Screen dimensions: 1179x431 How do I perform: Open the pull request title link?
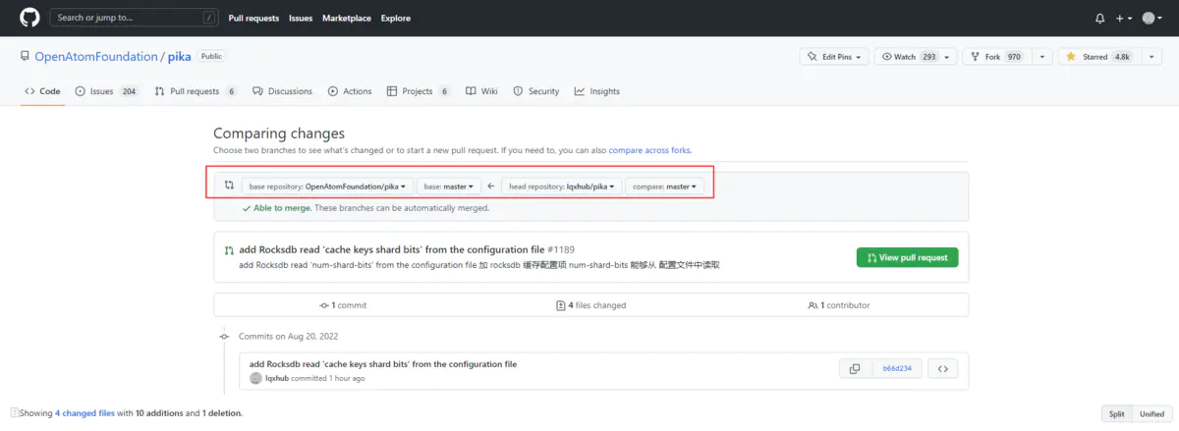pyautogui.click(x=392, y=250)
